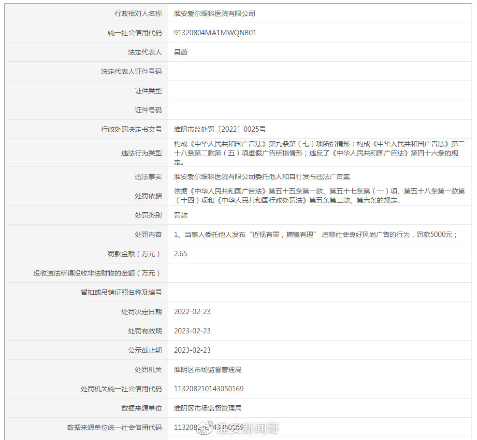Click the label 法定代表人
Image resolution: width=477 pixels, height=440 pixels.
coord(145,52)
